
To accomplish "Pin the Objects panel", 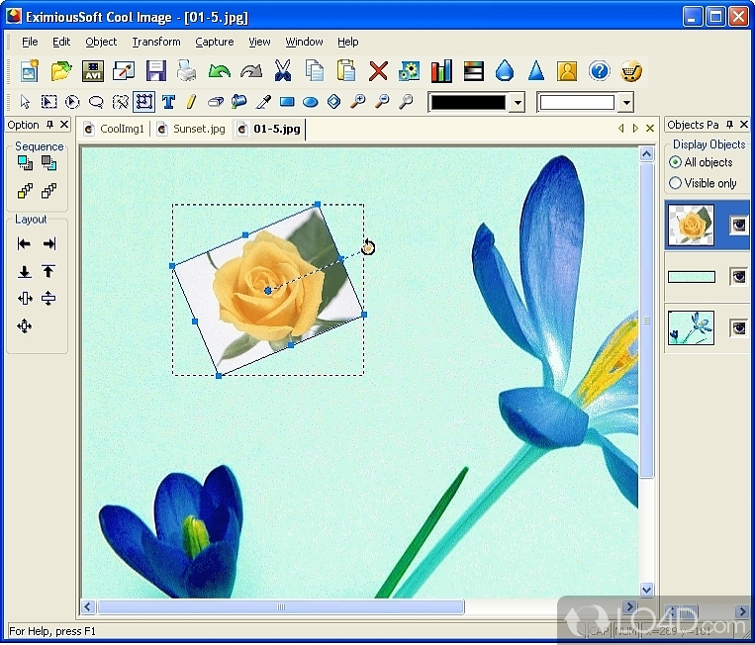I will click(x=729, y=125).
